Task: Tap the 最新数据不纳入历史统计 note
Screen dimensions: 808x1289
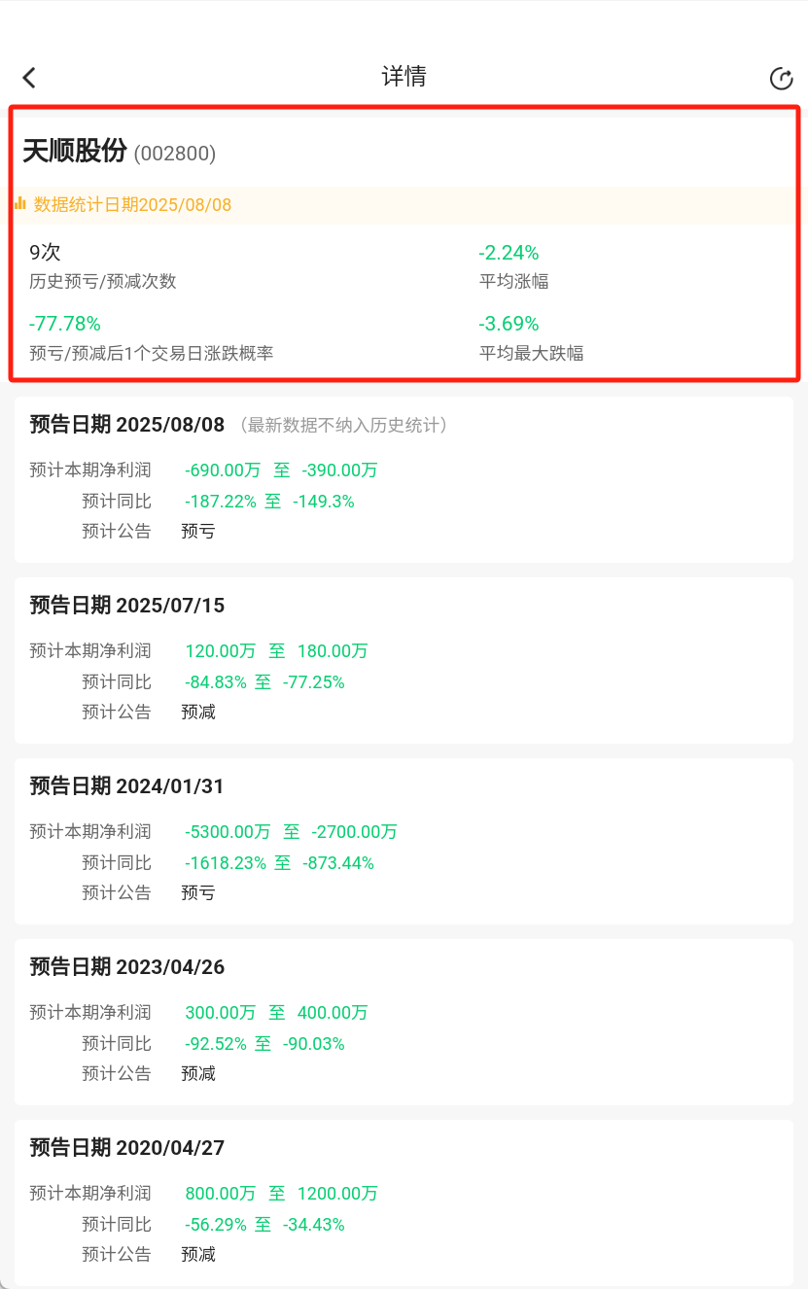Action: (x=347, y=425)
